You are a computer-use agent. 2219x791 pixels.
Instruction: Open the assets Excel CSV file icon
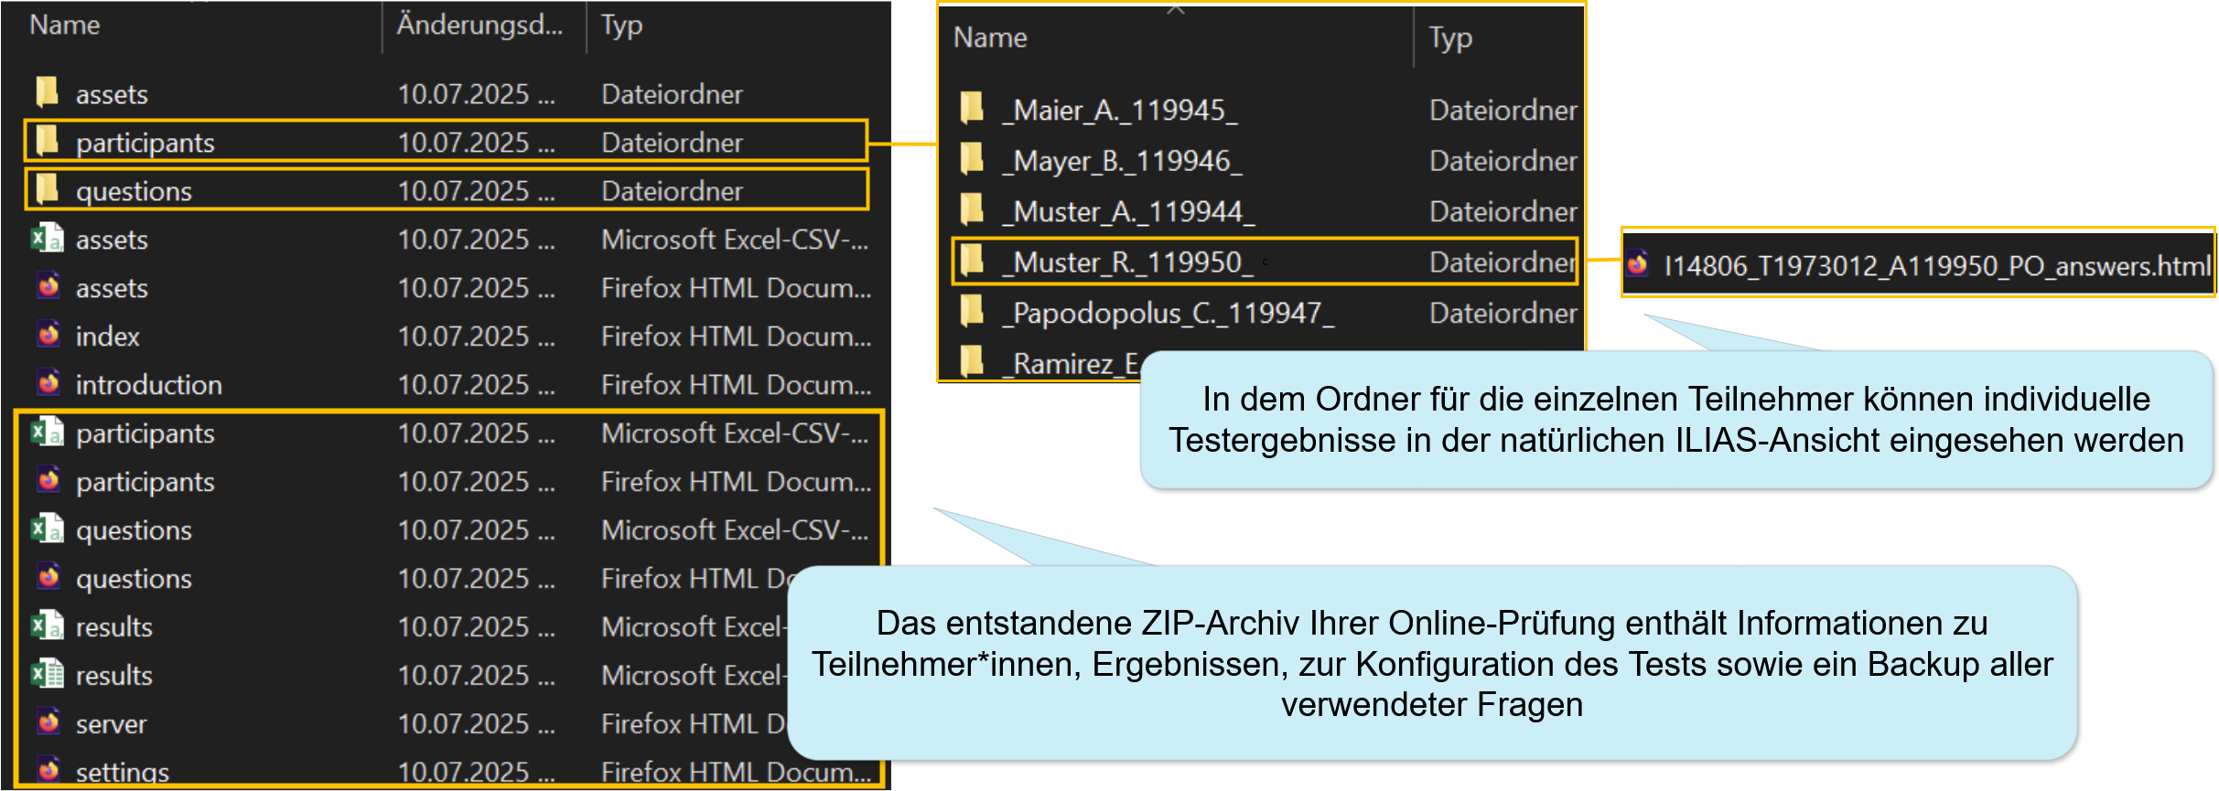click(47, 238)
